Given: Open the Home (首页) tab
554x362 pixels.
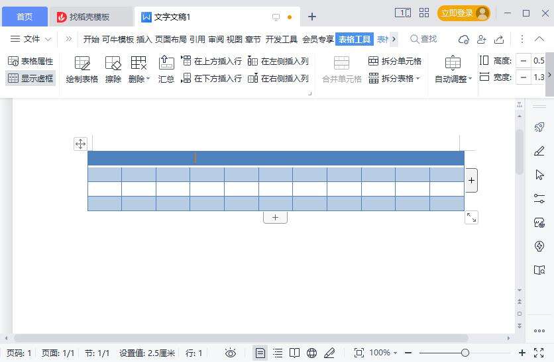Looking at the screenshot, I should tap(25, 17).
